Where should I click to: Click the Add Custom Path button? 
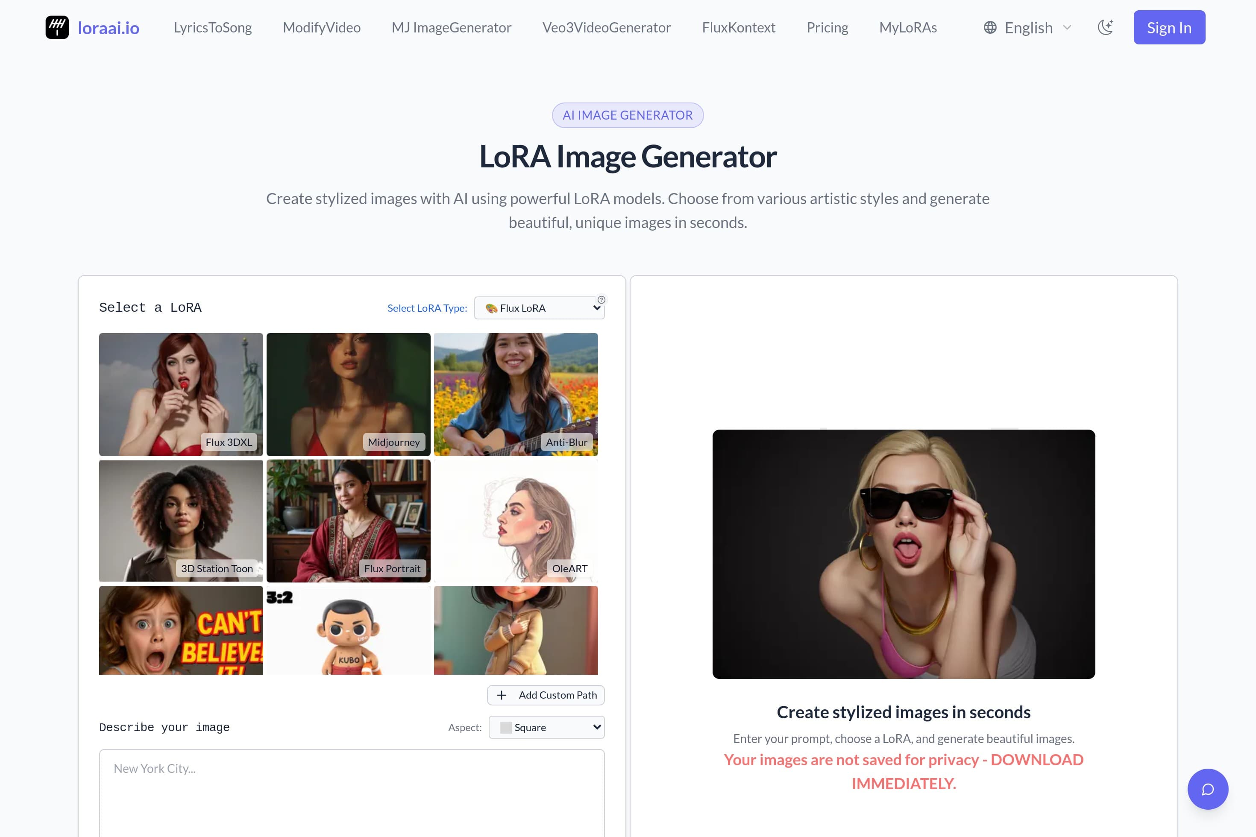pyautogui.click(x=546, y=695)
